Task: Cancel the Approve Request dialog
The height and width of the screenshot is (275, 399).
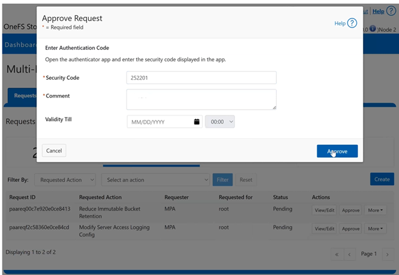Action: 54,151
